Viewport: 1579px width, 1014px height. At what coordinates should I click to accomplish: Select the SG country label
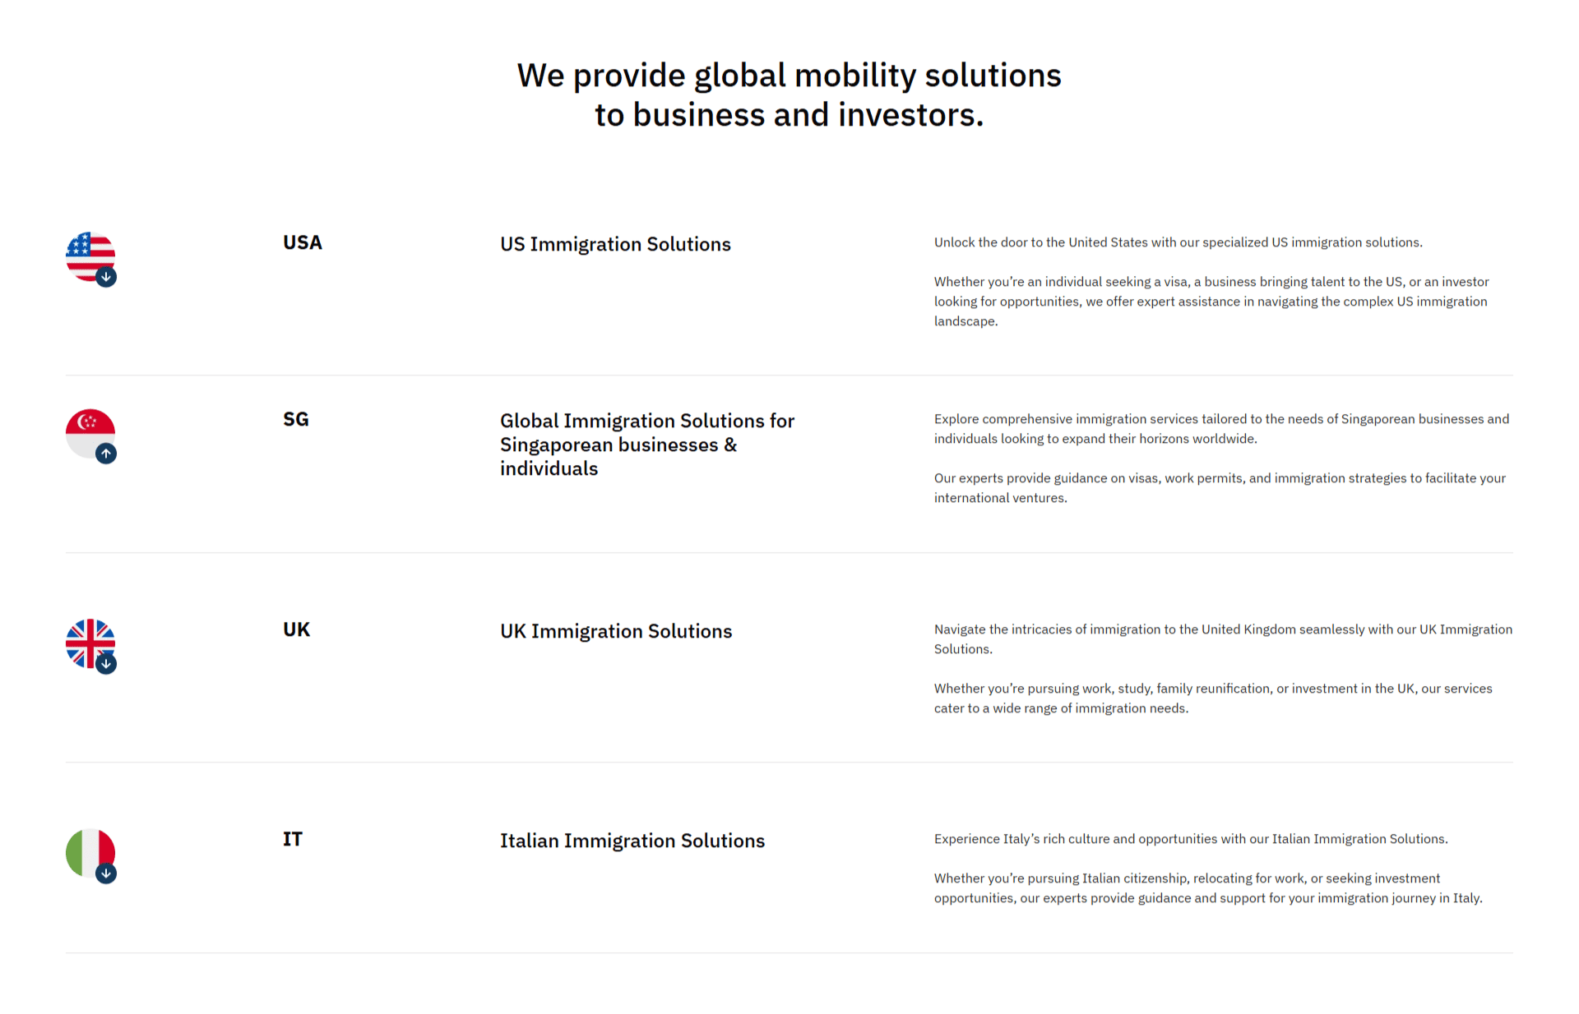296,420
